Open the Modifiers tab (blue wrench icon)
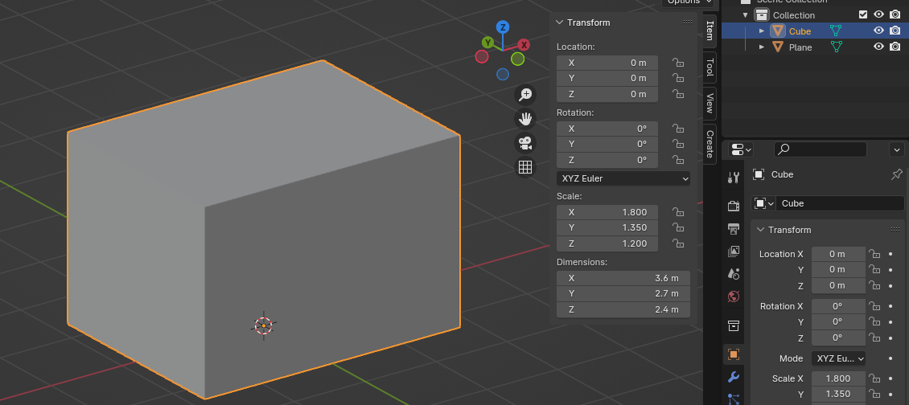The image size is (909, 405). [x=734, y=377]
